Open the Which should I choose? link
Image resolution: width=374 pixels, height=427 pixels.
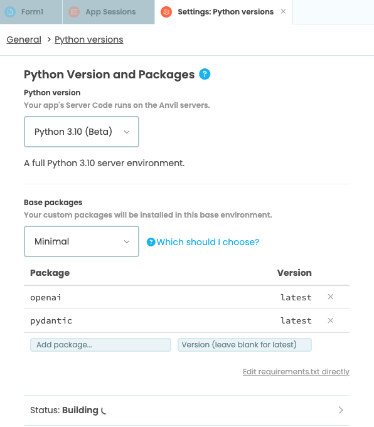click(x=208, y=242)
